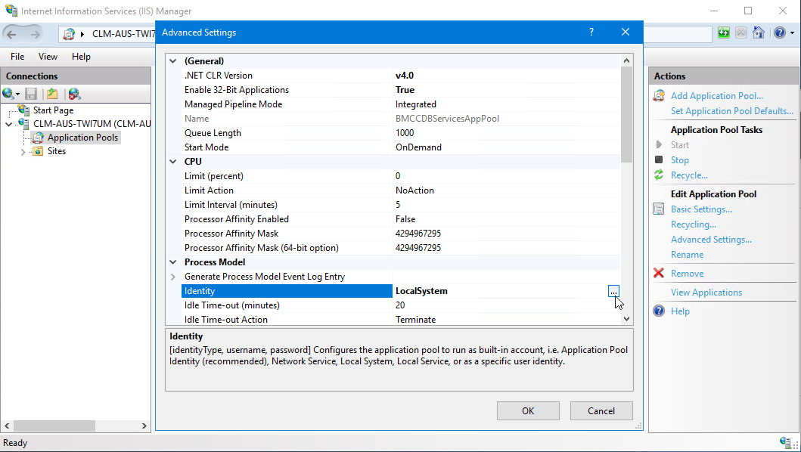Click the Recycle green arrows icon
801x452 pixels.
pyautogui.click(x=659, y=175)
